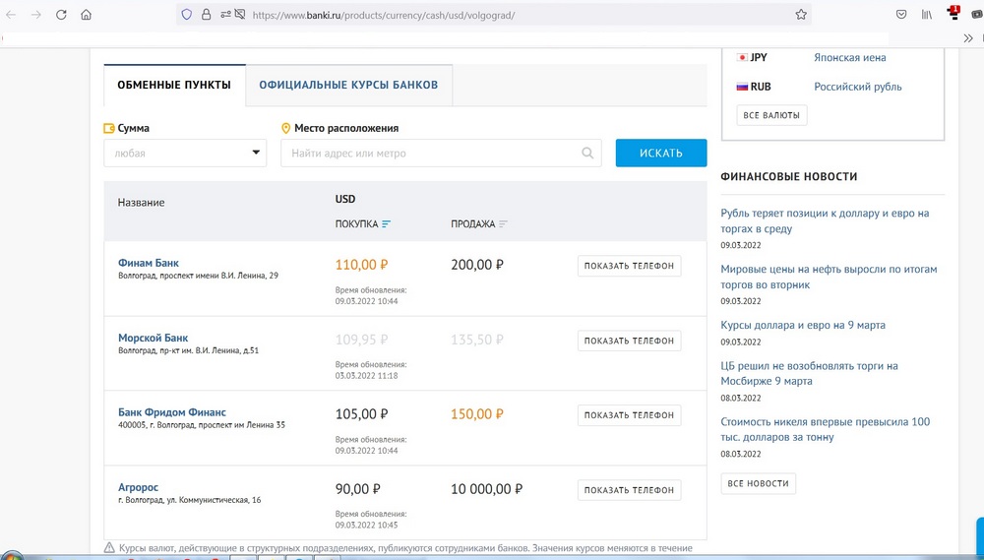Viewport: 984px width, 560px height.
Task: Navigate back with the back arrow
Action: [12, 15]
